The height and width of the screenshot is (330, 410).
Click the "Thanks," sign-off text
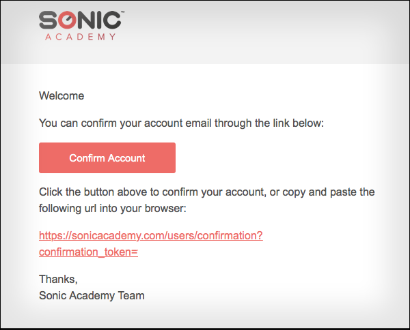click(x=58, y=280)
